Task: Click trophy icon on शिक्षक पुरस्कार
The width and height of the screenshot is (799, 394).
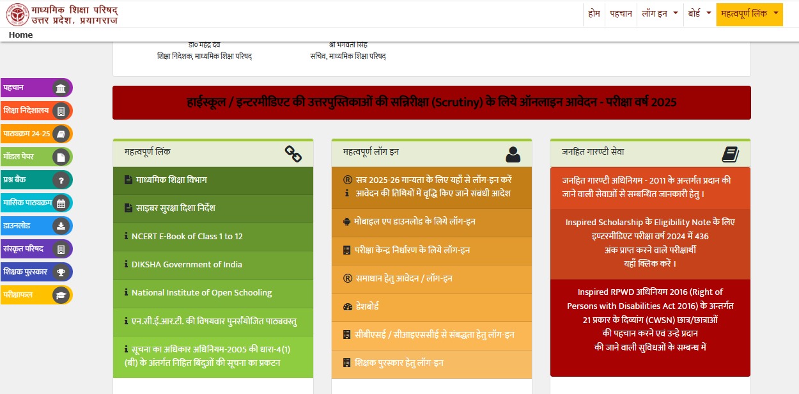Action: coord(61,272)
